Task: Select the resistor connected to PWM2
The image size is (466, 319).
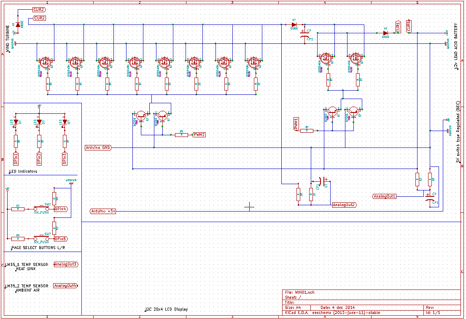Action: tap(182, 135)
